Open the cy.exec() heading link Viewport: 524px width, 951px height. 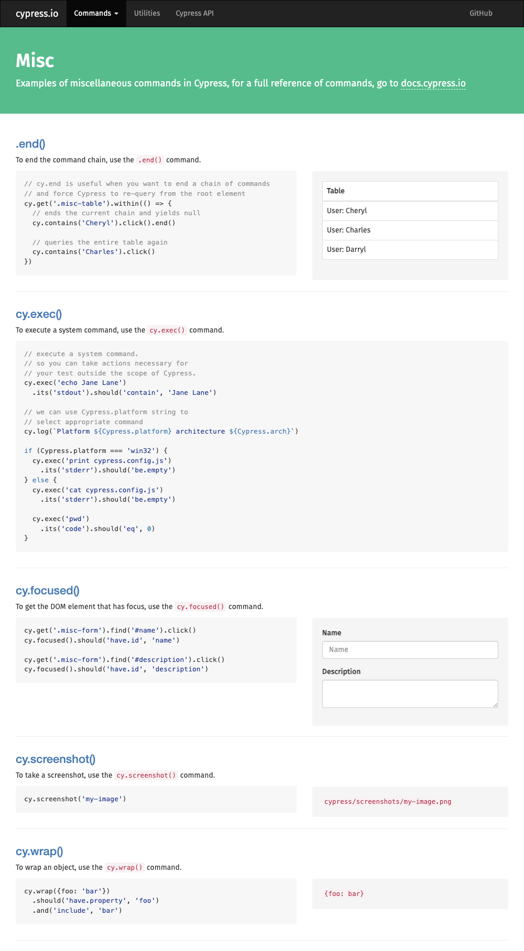39,314
